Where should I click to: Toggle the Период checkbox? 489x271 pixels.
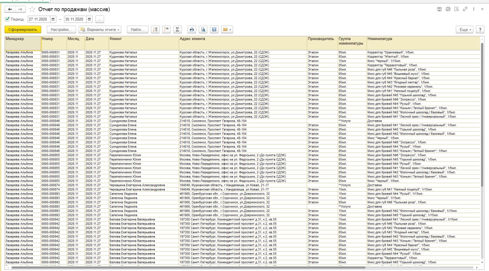[7, 19]
